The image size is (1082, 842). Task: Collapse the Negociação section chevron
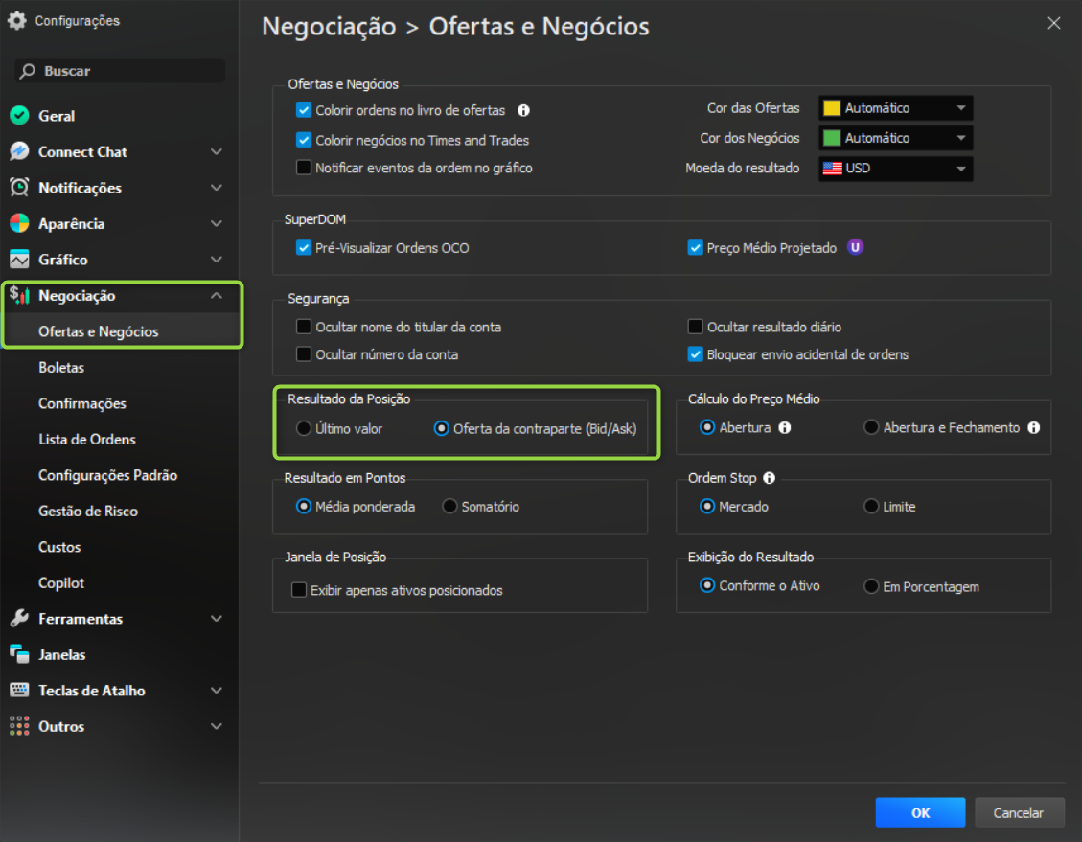tap(217, 296)
